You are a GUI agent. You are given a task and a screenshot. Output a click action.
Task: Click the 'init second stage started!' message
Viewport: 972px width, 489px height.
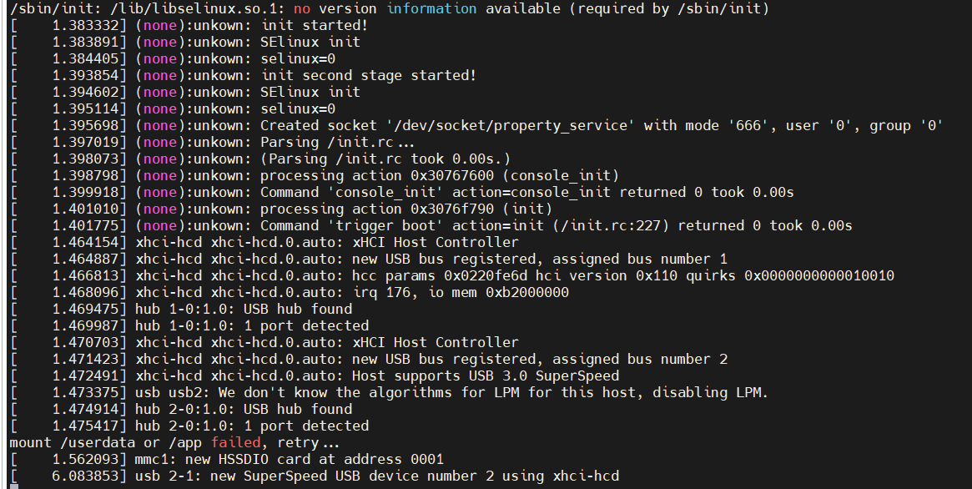[x=368, y=76]
